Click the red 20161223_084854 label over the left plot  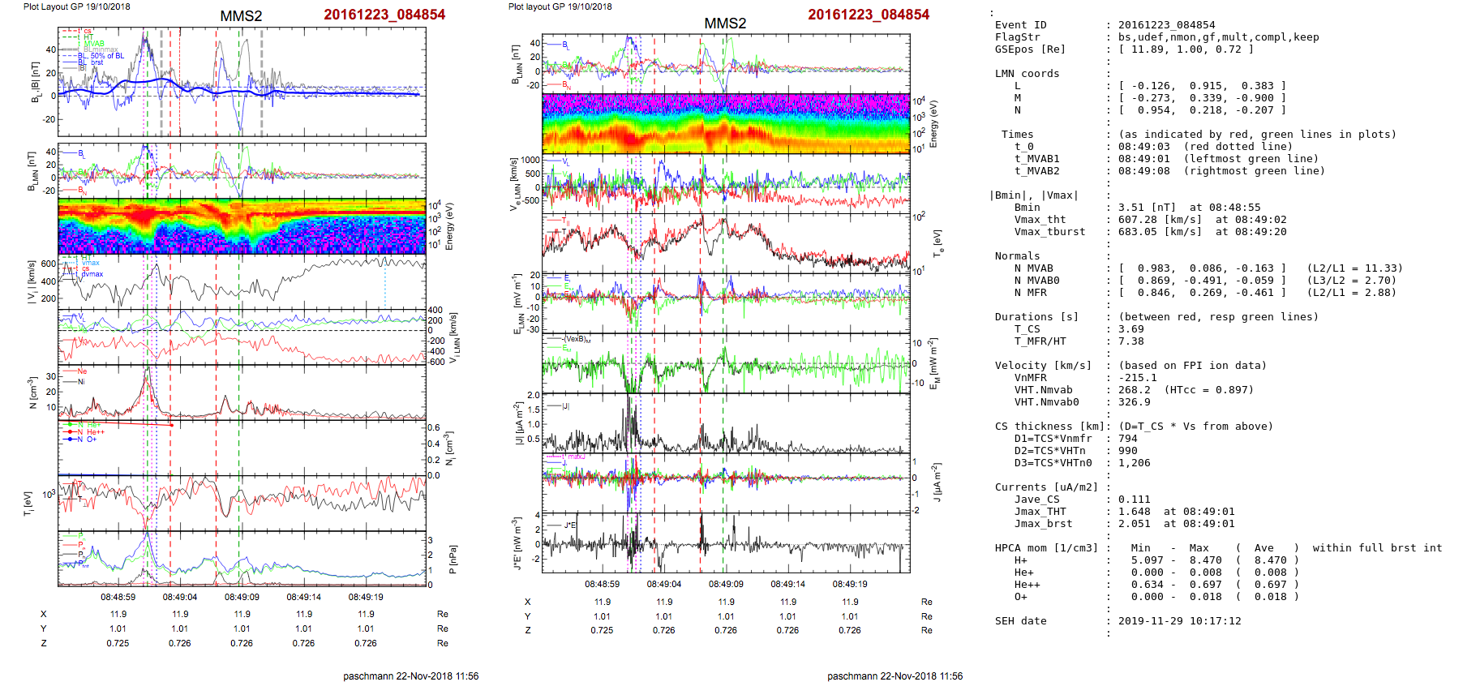click(x=384, y=15)
